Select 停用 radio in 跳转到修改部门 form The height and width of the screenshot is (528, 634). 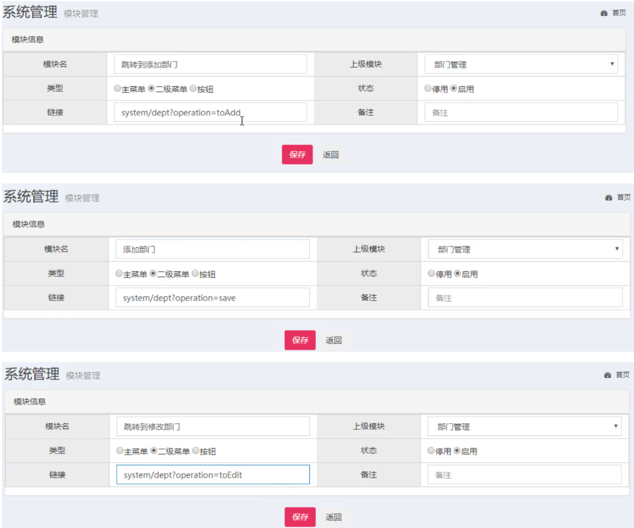point(431,450)
